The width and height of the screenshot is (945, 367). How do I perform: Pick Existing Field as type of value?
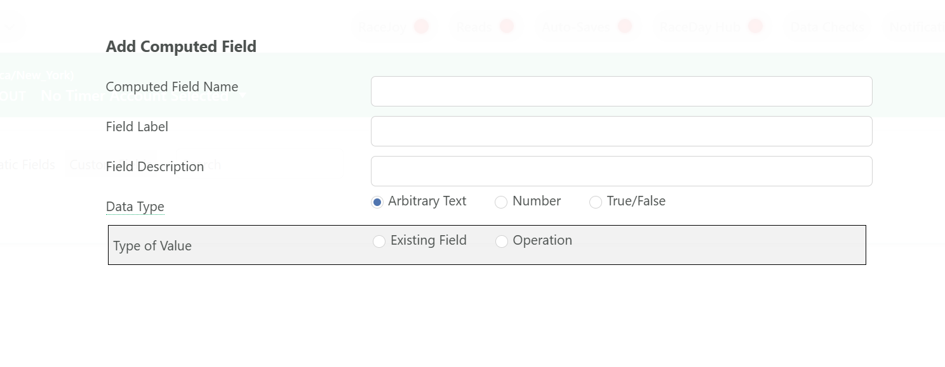(379, 241)
